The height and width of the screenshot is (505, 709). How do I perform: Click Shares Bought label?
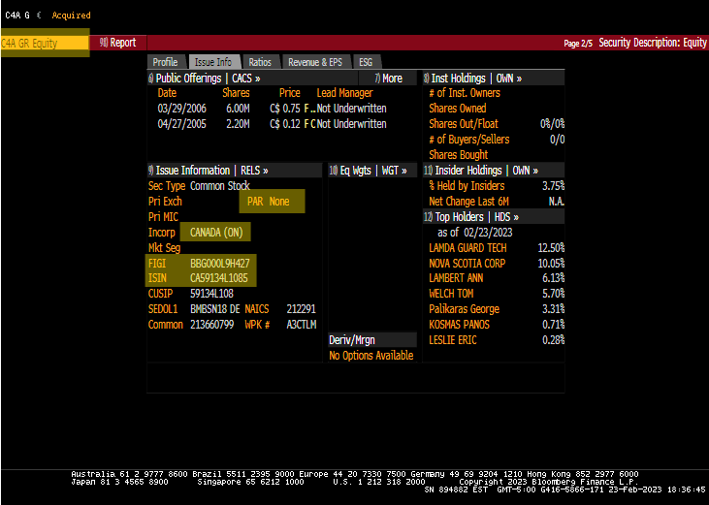click(x=459, y=154)
